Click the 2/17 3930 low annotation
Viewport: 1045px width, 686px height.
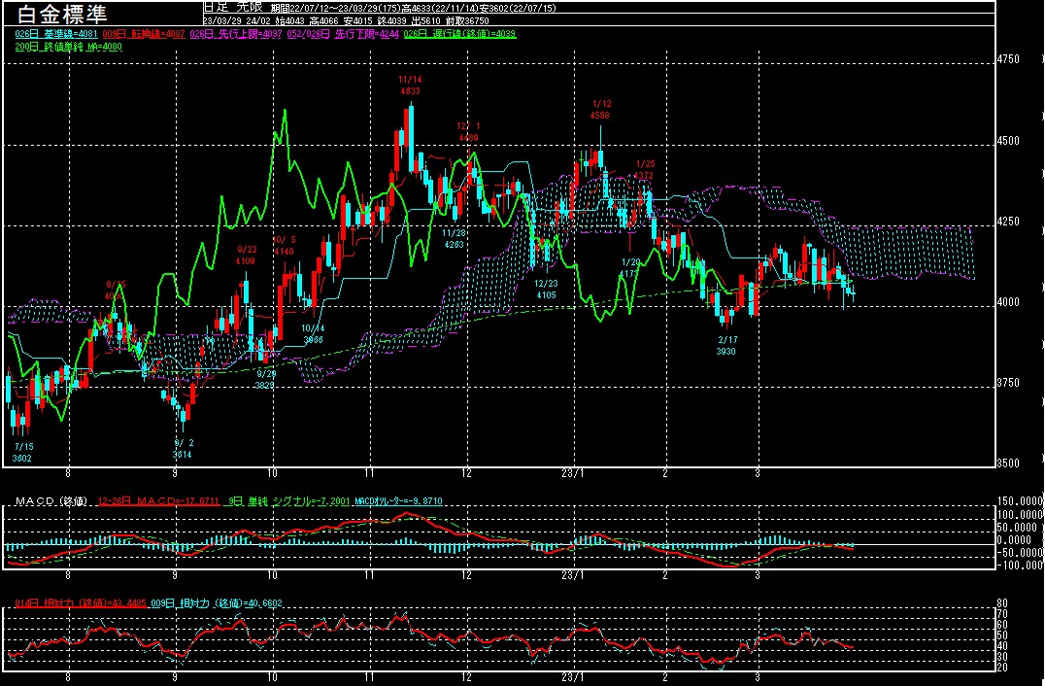point(726,345)
